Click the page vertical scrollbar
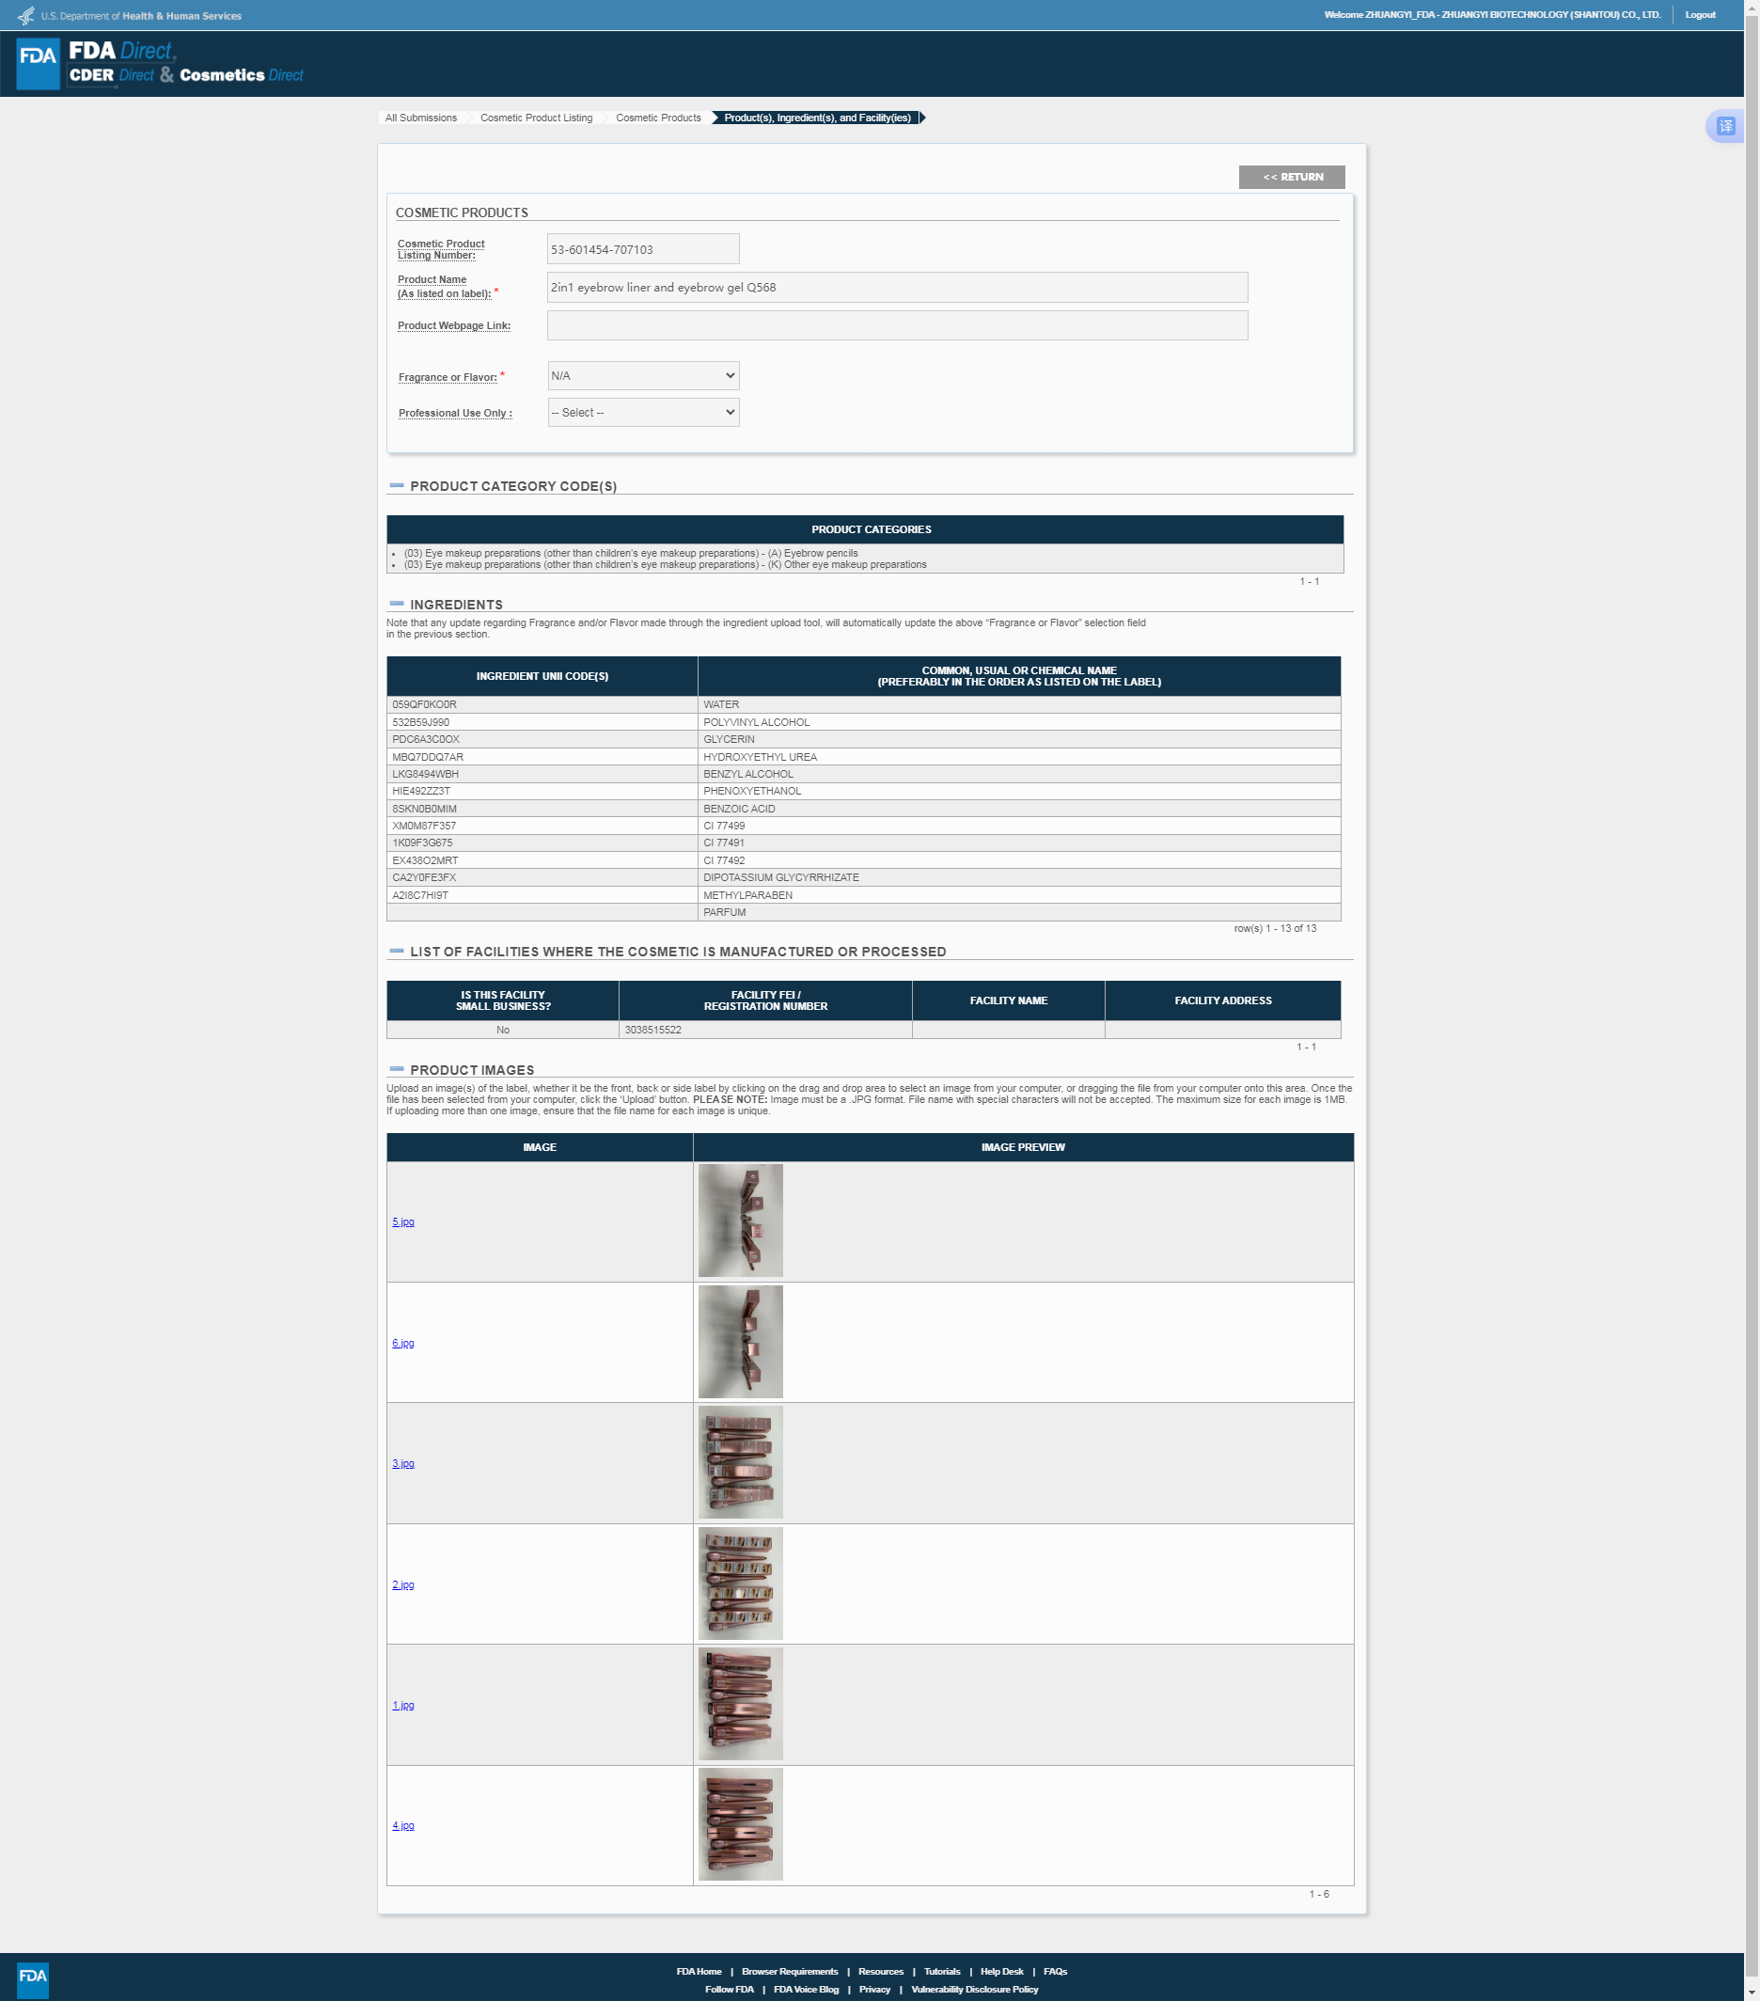 pos(1752,999)
